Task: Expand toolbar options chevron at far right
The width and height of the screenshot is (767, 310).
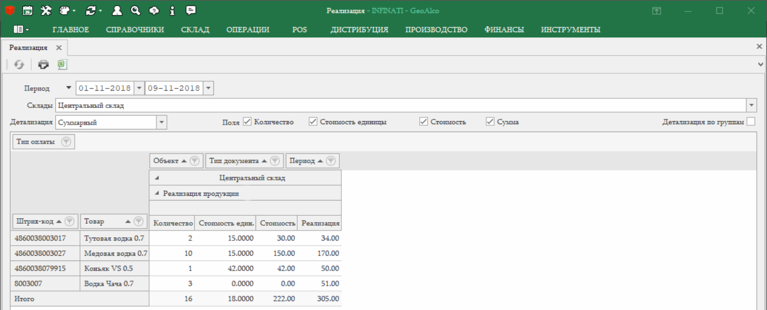Action: (760, 64)
